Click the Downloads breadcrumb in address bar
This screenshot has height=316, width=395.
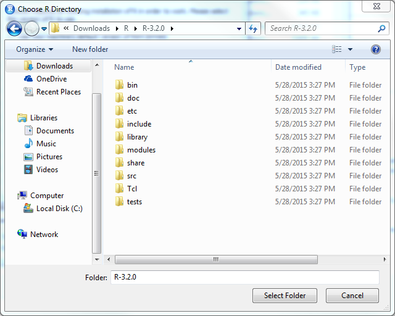(x=91, y=28)
